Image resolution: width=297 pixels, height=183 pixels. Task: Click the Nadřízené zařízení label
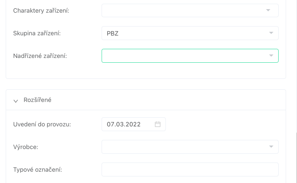(x=40, y=56)
